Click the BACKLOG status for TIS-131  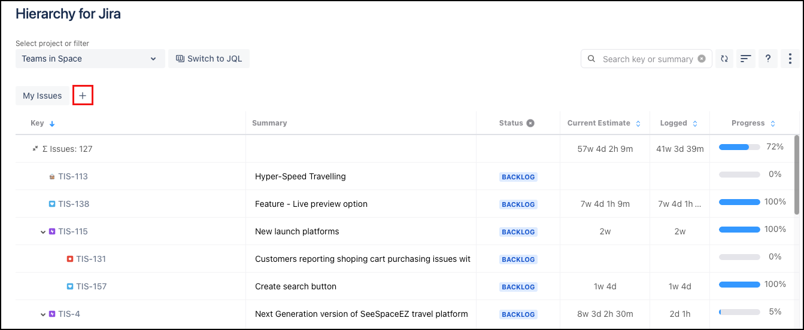pyautogui.click(x=518, y=259)
